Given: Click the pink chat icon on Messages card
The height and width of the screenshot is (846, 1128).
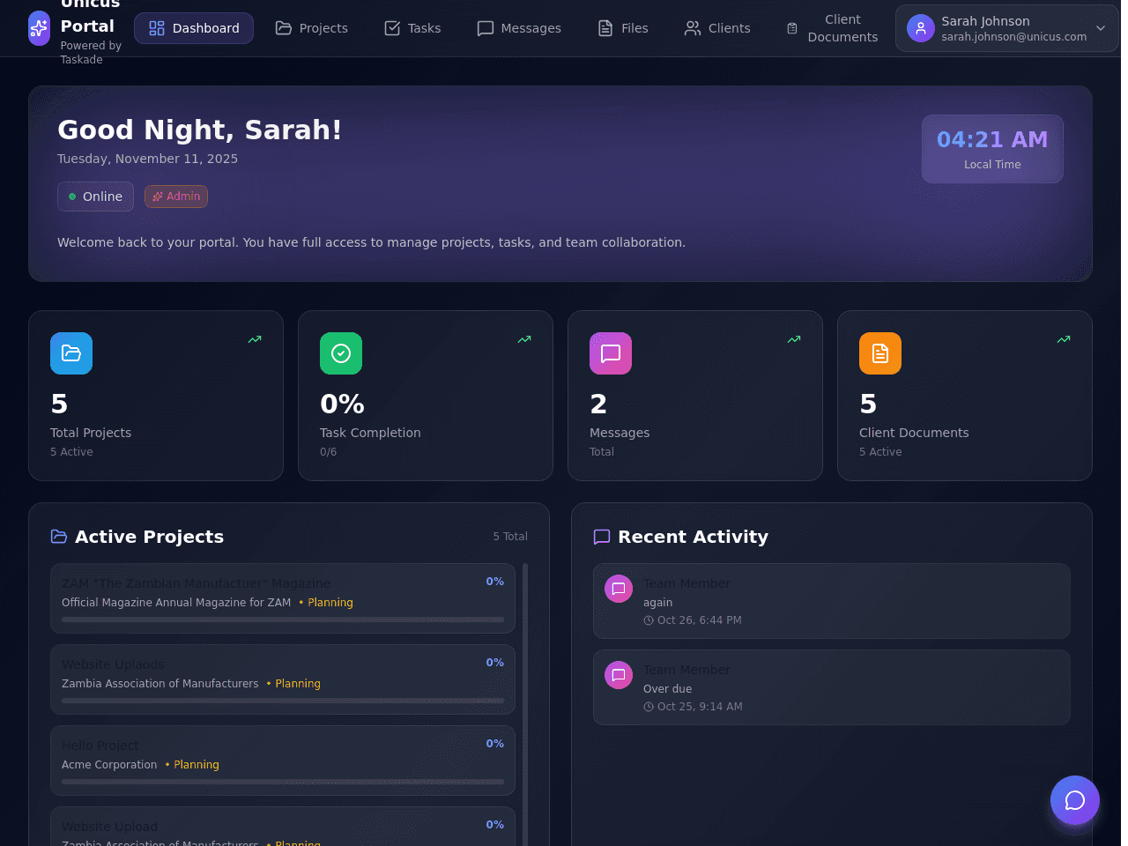Looking at the screenshot, I should 611,353.
